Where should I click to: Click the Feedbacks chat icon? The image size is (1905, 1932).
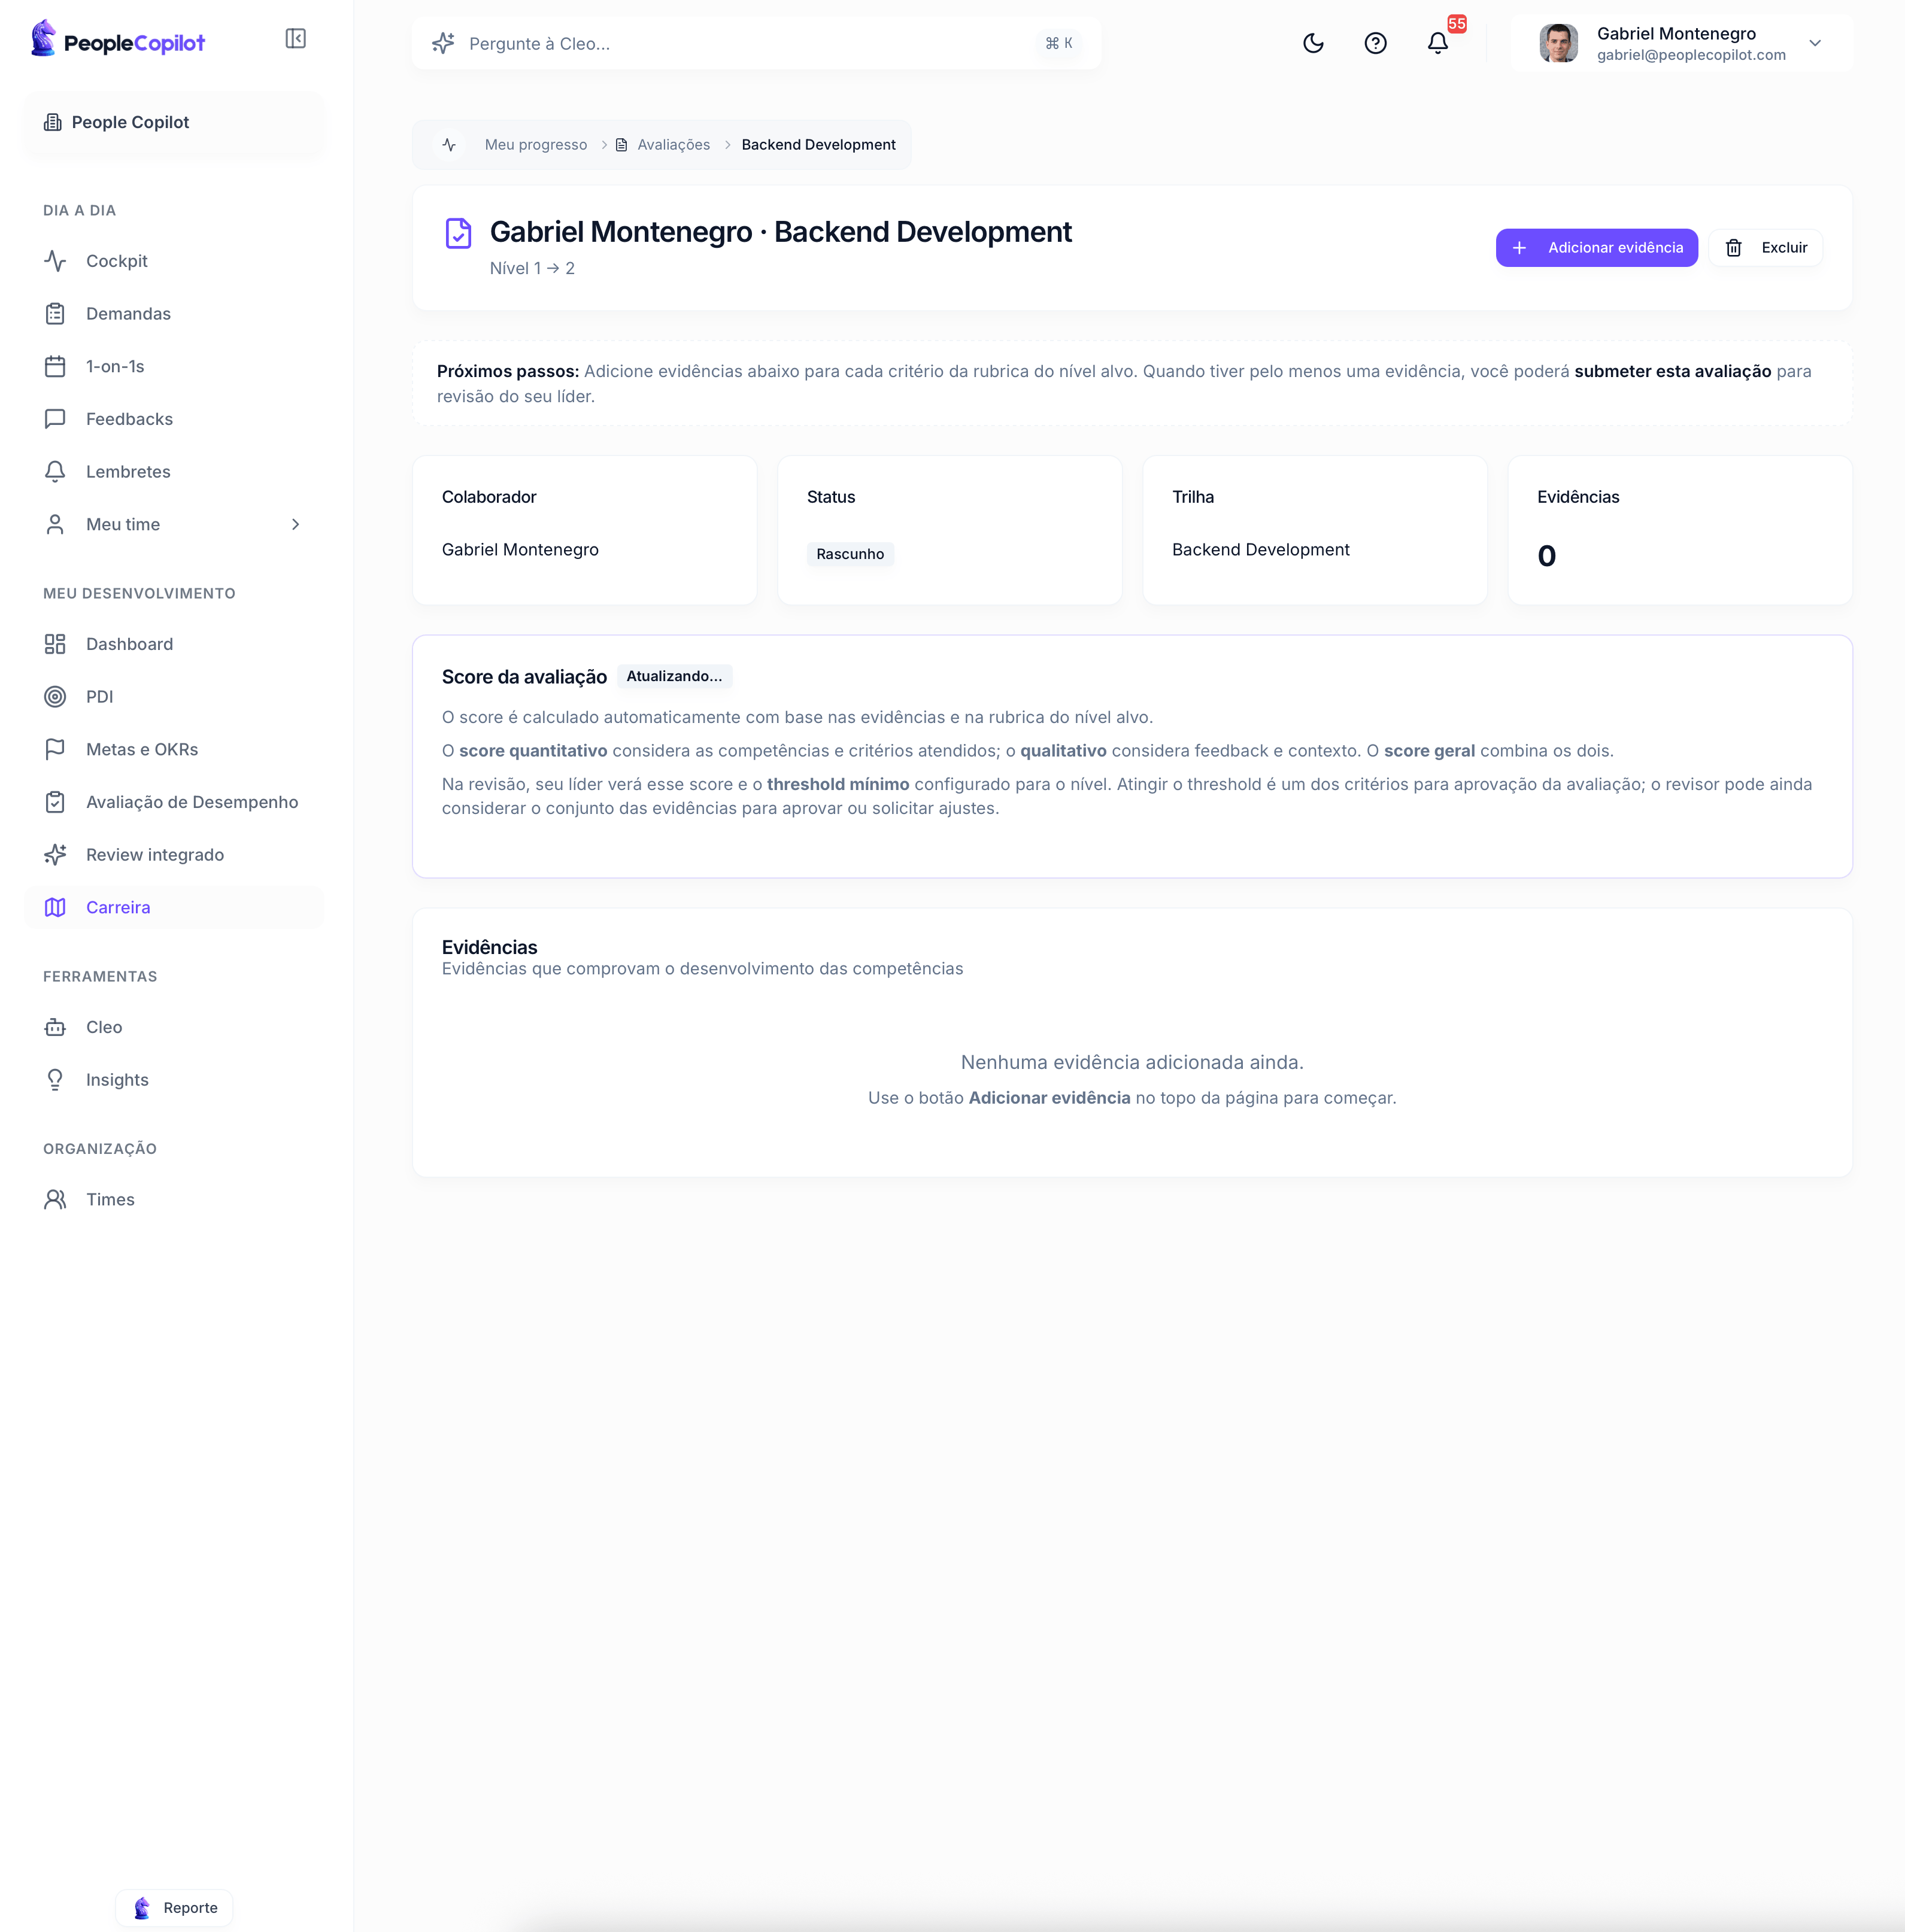pyautogui.click(x=55, y=419)
